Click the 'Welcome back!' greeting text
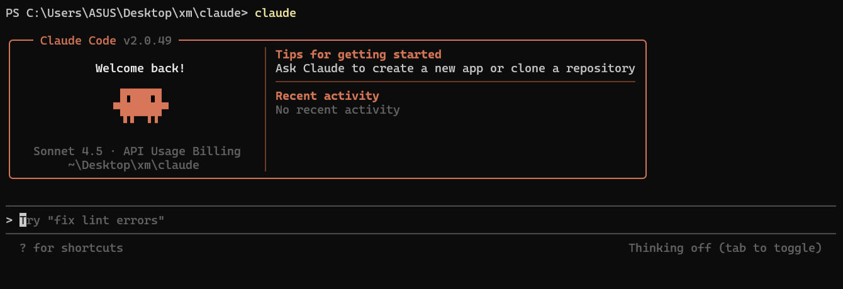 coord(140,68)
